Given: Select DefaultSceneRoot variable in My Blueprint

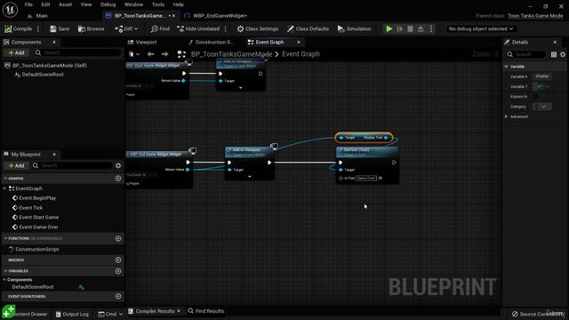Looking at the screenshot, I should point(33,286).
